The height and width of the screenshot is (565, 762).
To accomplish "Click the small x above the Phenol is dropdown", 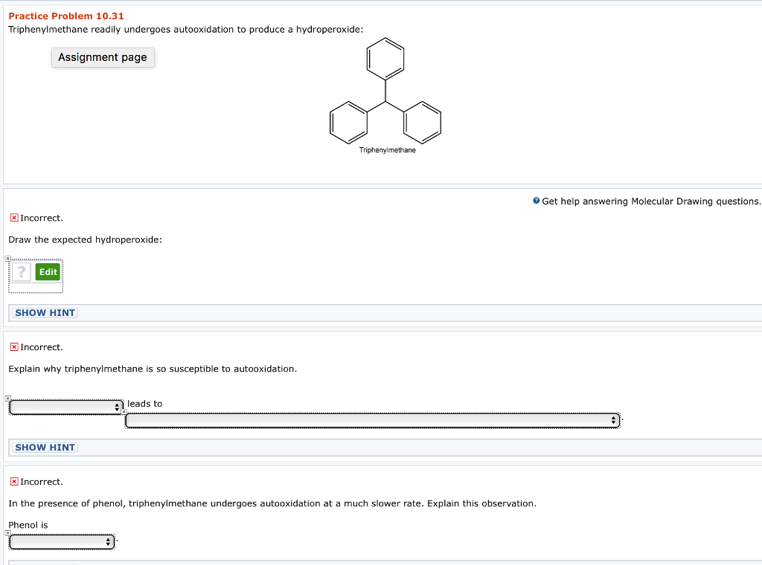I will pyautogui.click(x=8, y=532).
